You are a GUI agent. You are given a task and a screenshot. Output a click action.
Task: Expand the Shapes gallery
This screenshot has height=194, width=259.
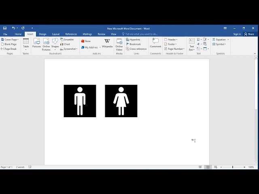tap(55, 44)
